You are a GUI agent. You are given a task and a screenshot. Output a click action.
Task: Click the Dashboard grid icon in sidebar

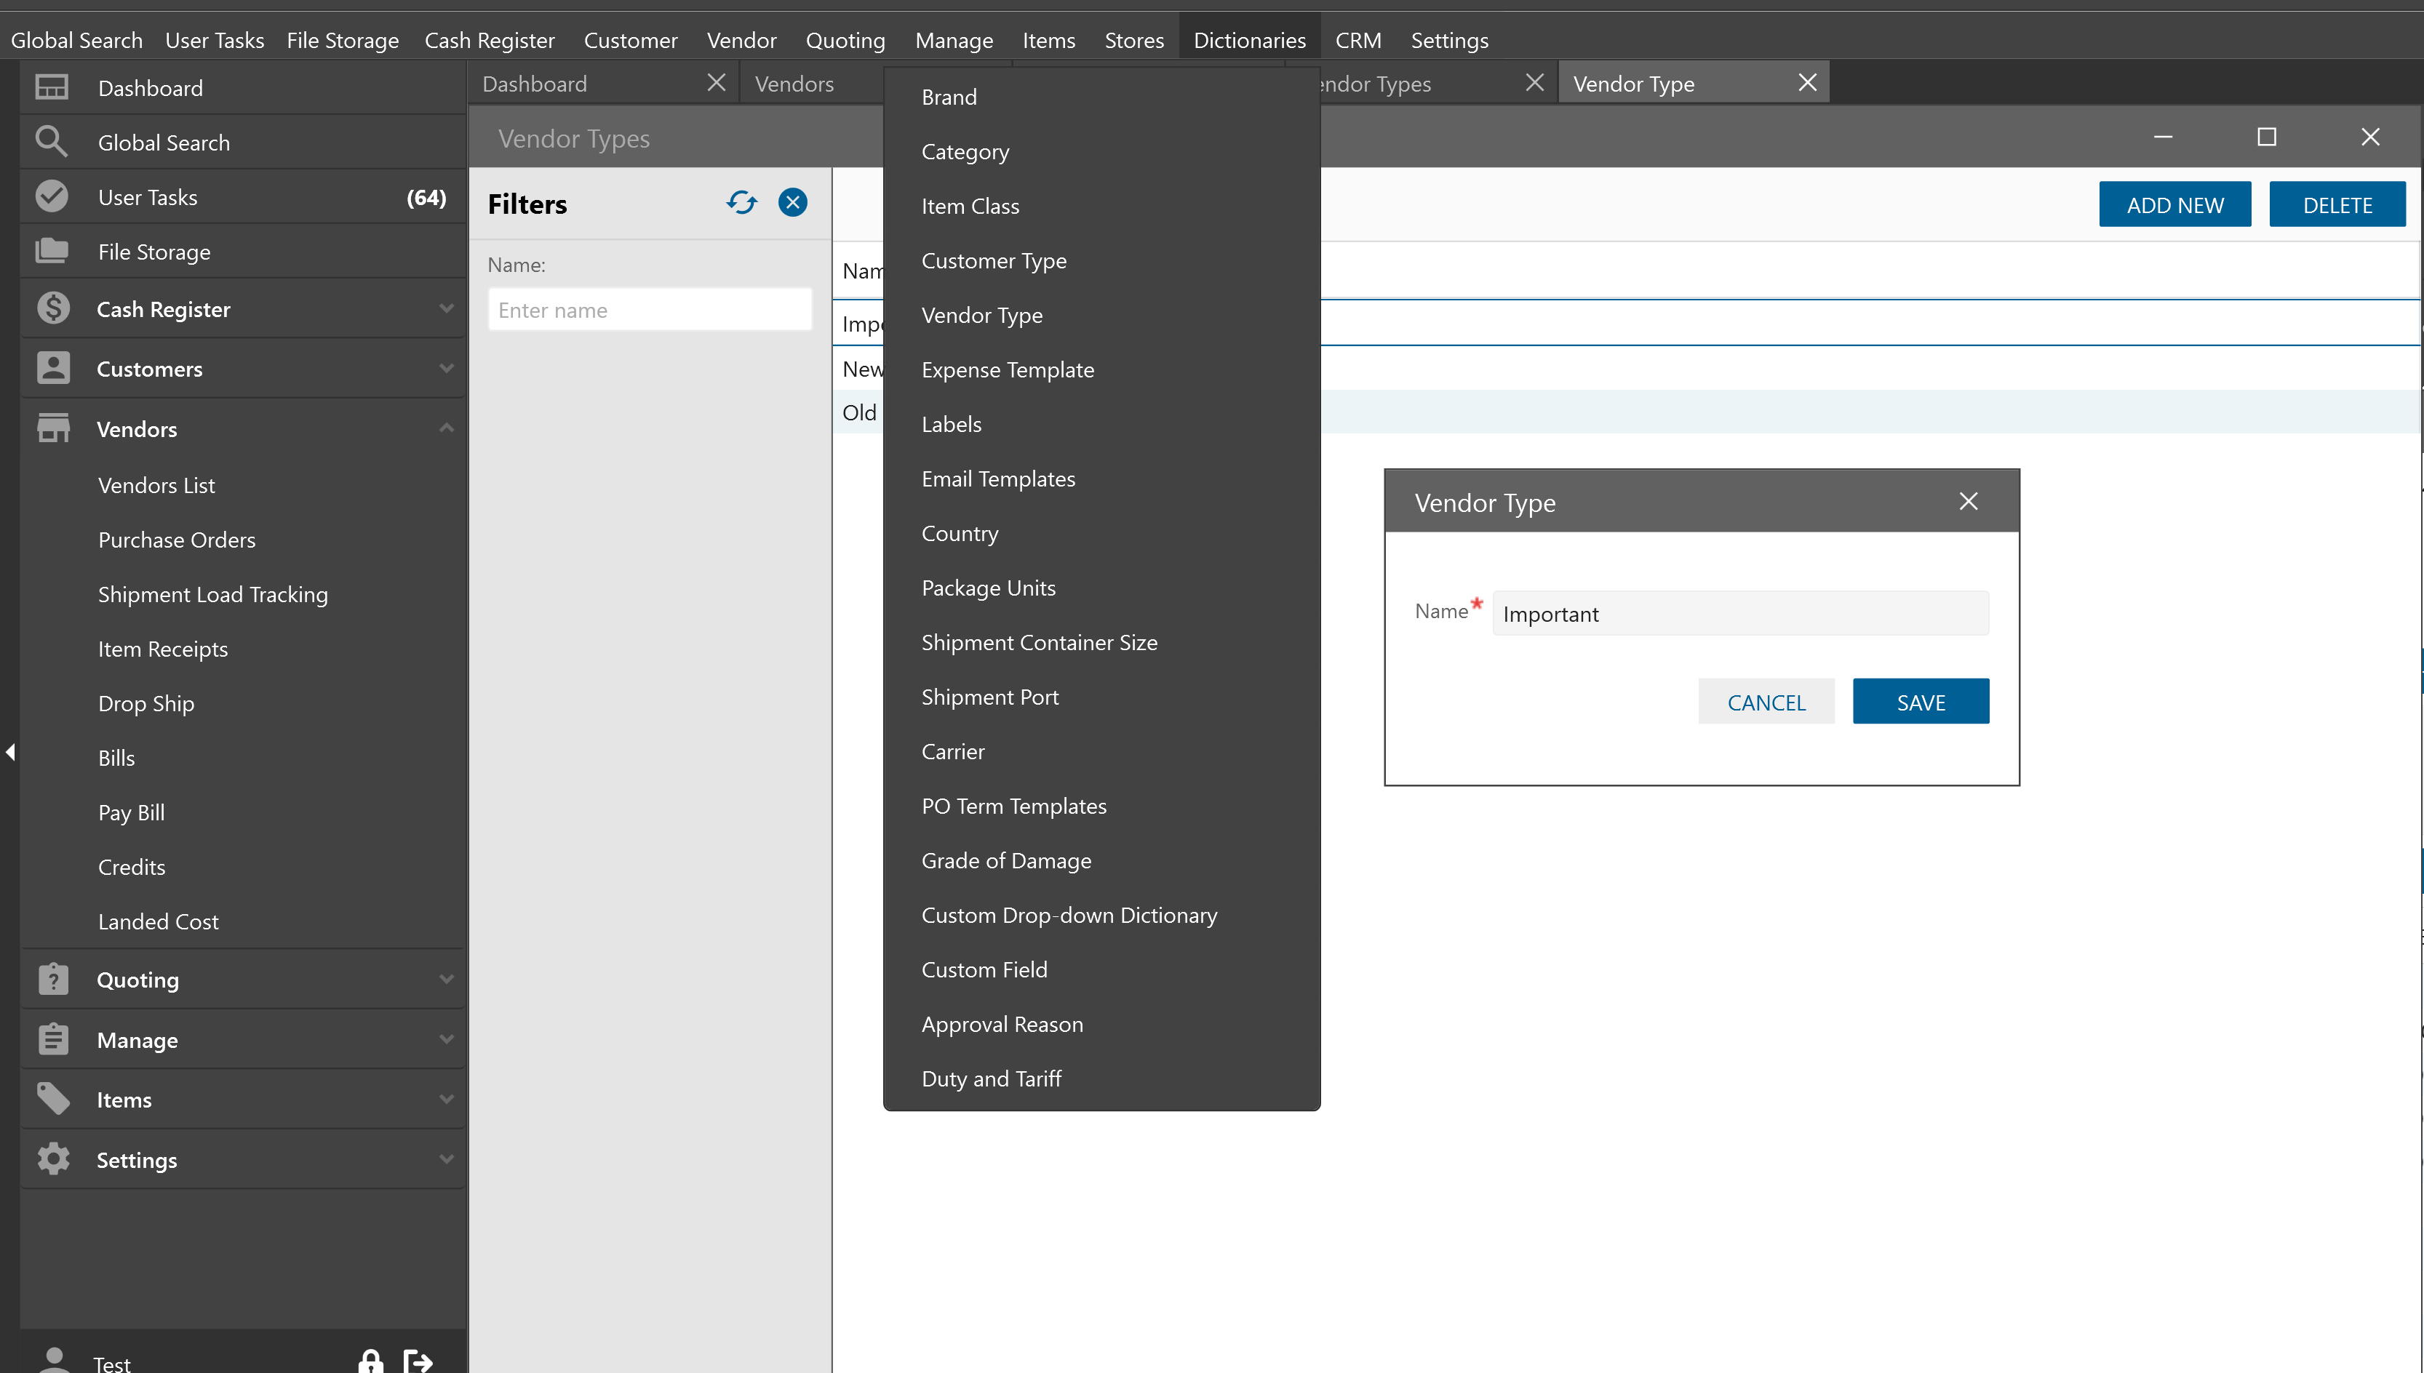(52, 88)
